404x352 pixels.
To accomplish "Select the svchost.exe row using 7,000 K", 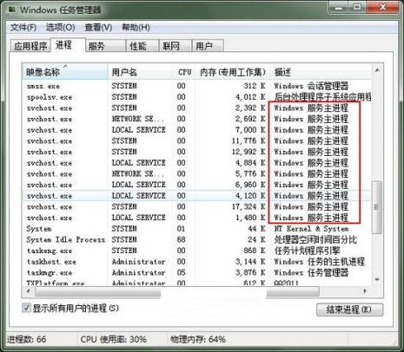I will point(197,130).
